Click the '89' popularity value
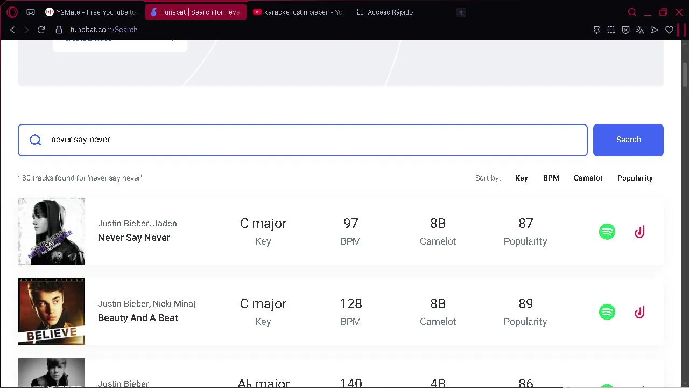 (x=525, y=303)
